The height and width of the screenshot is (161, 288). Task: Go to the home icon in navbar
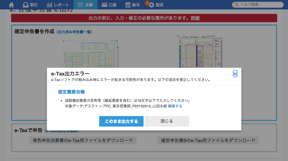(11, 5)
